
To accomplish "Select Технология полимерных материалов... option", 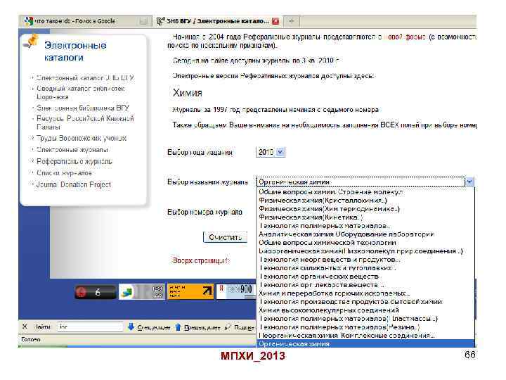I will (365, 226).
